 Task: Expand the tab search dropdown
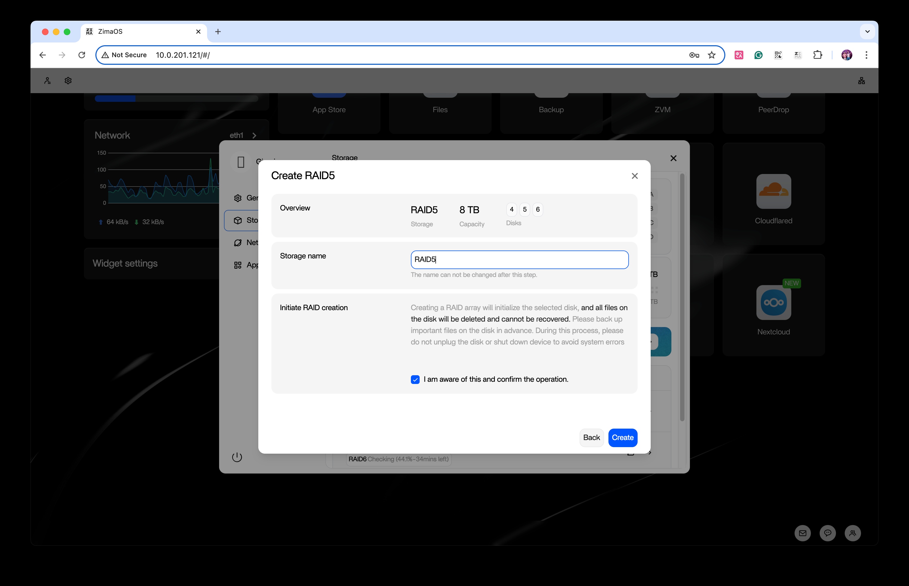868,32
